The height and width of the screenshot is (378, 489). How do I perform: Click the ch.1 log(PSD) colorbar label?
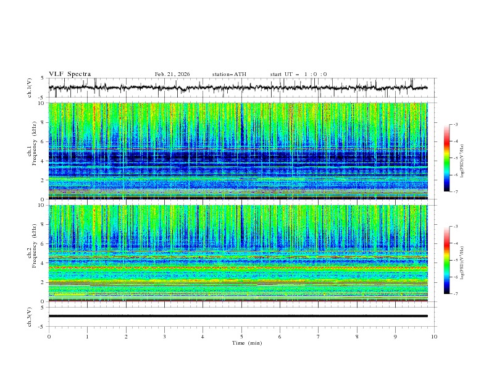(462, 161)
